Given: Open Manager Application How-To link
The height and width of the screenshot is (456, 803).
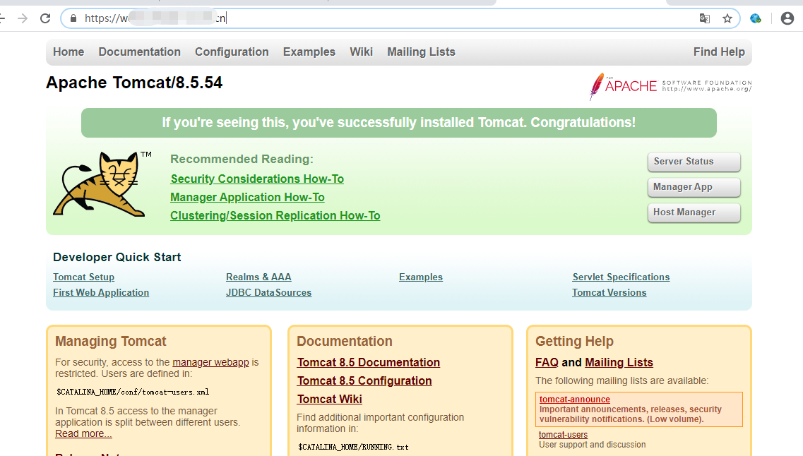Looking at the screenshot, I should (x=247, y=198).
